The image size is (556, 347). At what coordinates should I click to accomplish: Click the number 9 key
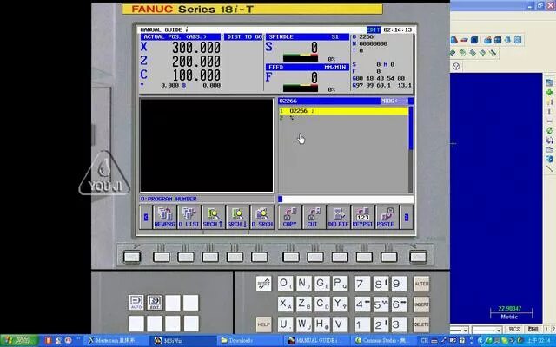400,284
